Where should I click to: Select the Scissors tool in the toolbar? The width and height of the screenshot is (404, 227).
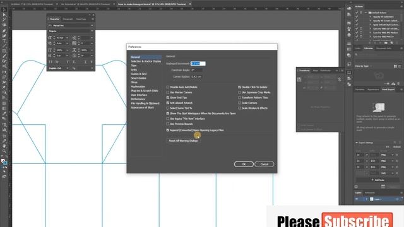4,66
